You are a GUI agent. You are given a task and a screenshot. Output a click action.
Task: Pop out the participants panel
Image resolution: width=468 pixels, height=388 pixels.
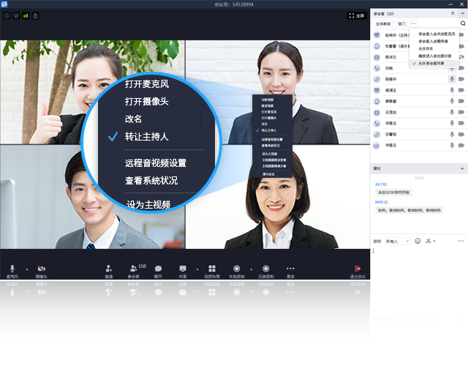pos(453,13)
